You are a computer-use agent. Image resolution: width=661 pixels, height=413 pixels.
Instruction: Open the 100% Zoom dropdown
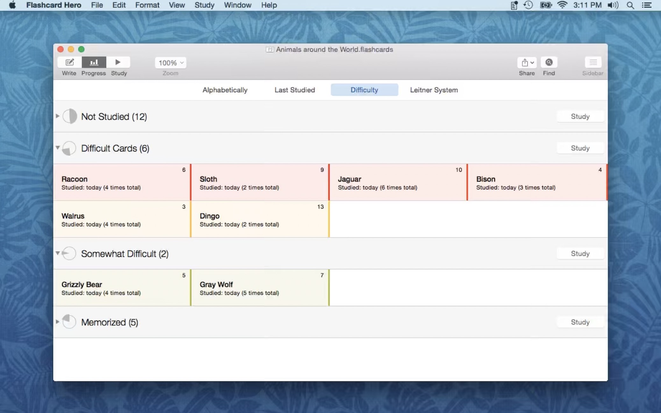(x=171, y=63)
